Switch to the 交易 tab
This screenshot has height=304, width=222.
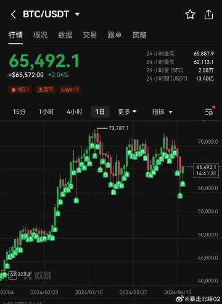pyautogui.click(x=90, y=35)
